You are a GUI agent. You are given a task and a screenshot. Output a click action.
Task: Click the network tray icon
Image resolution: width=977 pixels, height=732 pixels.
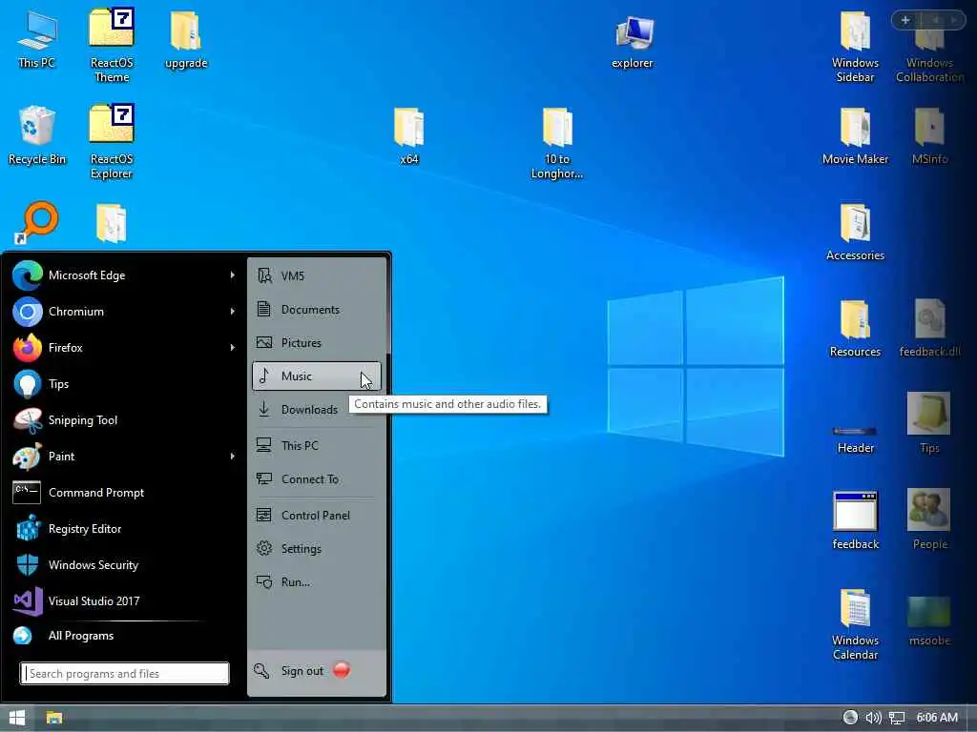897,718
